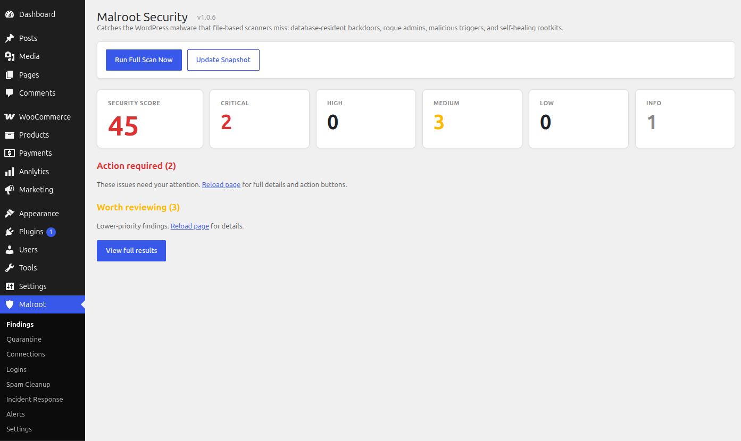Click the Plugins update count badge
This screenshot has width=741, height=441.
point(51,232)
